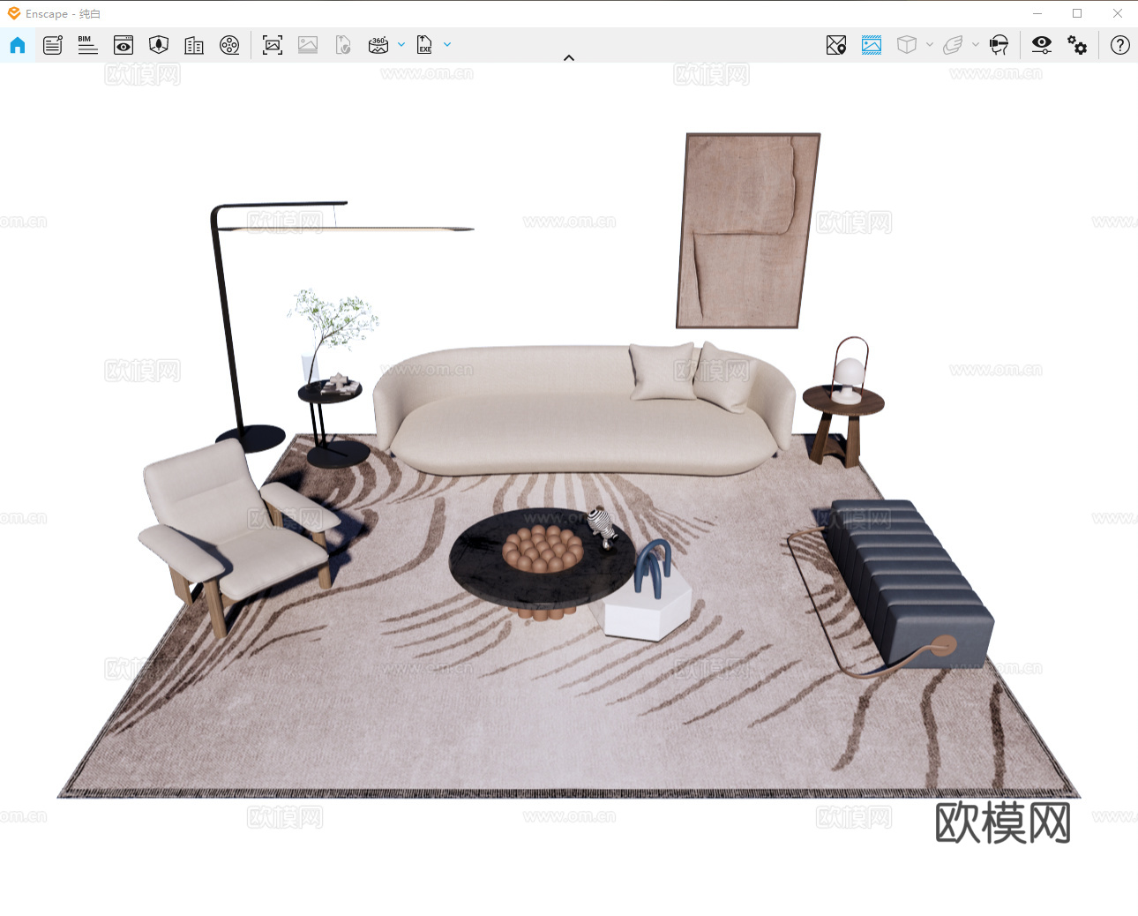The image size is (1138, 916).
Task: Take a screenshot render of the view
Action: (x=273, y=45)
